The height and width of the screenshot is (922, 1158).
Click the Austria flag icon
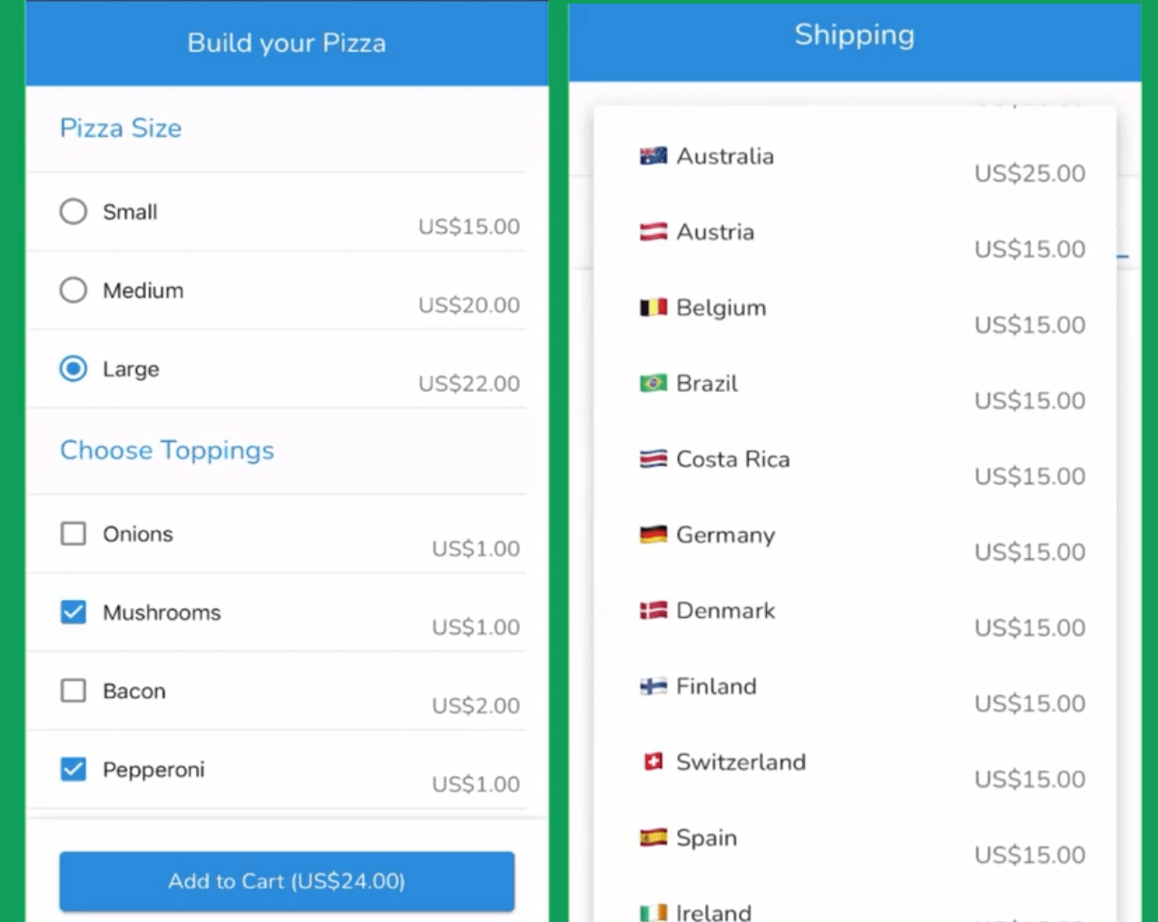pyautogui.click(x=653, y=232)
